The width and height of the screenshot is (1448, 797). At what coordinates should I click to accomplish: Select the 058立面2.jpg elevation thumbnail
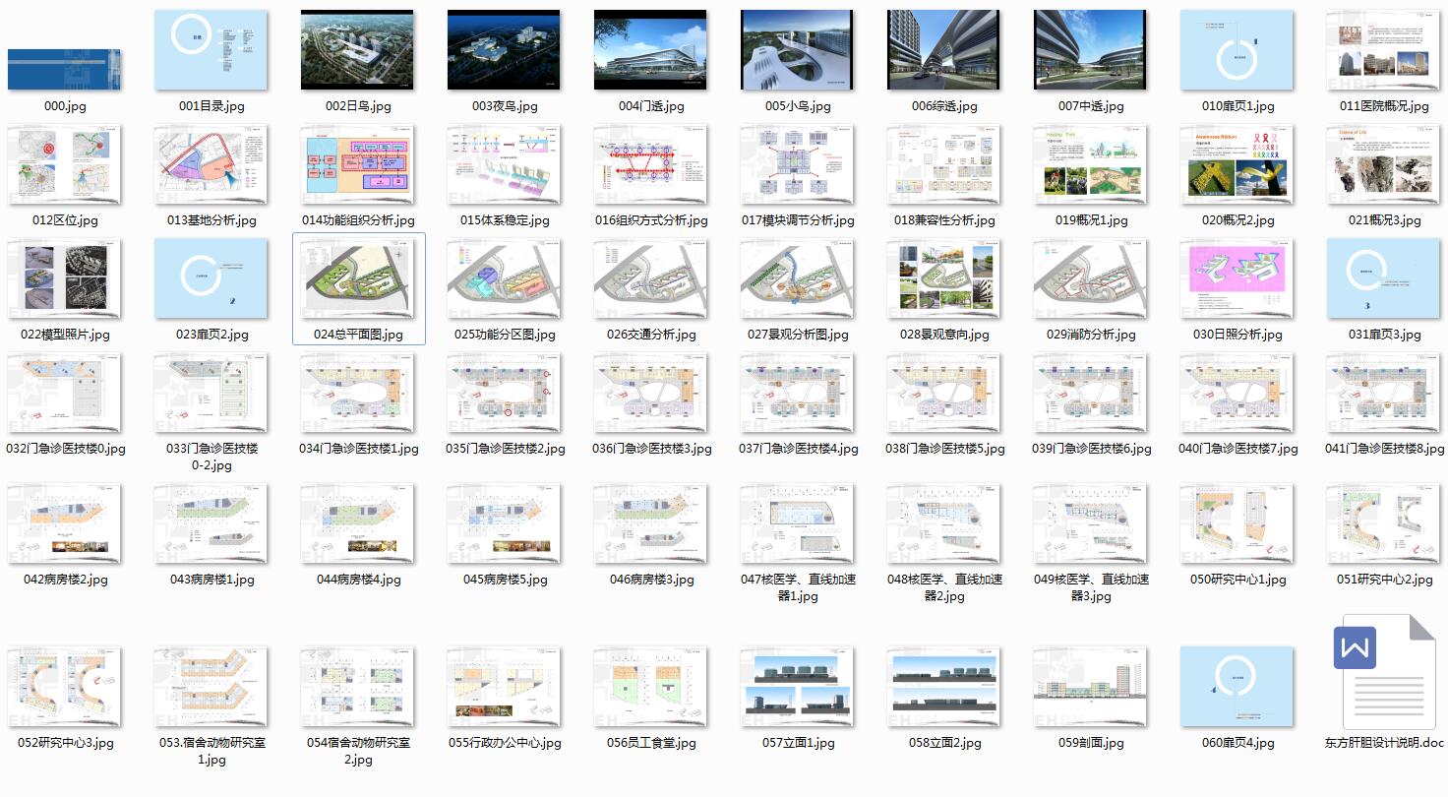(944, 687)
